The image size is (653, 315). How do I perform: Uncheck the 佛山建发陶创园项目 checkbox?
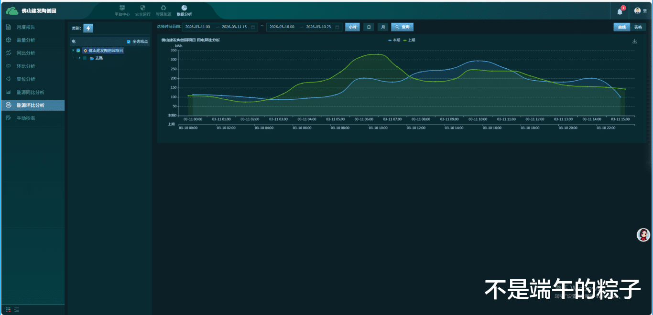coord(78,50)
